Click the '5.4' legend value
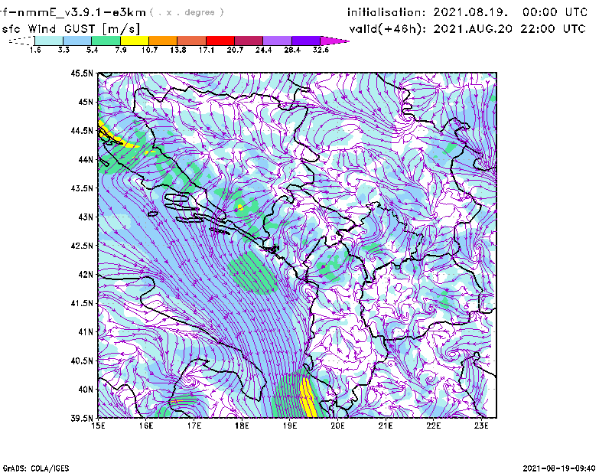Screen dimensions: 612x473 pyautogui.click(x=92, y=50)
